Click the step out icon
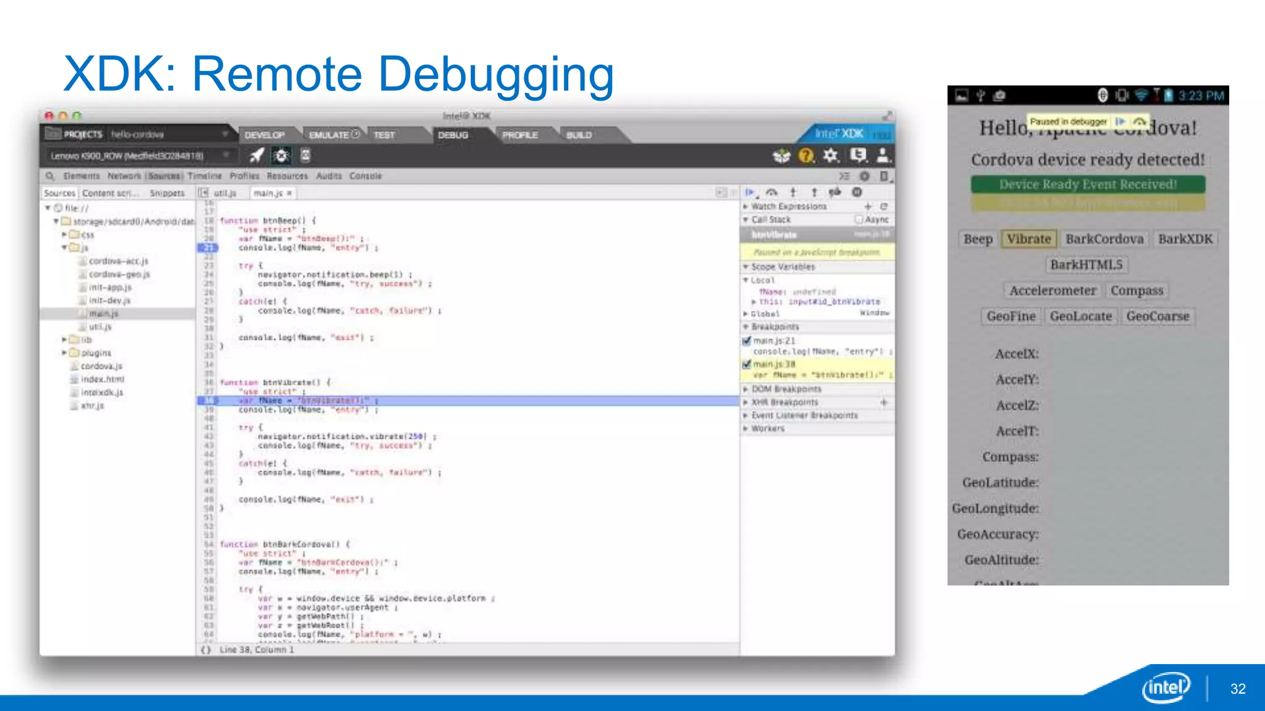Viewport: 1265px width, 711px height. [814, 193]
